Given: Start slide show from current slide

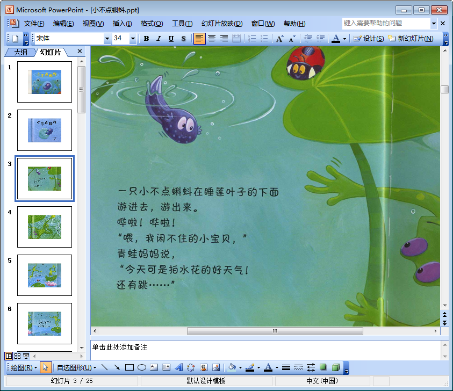Looking at the screenshot, I should pos(26,356).
